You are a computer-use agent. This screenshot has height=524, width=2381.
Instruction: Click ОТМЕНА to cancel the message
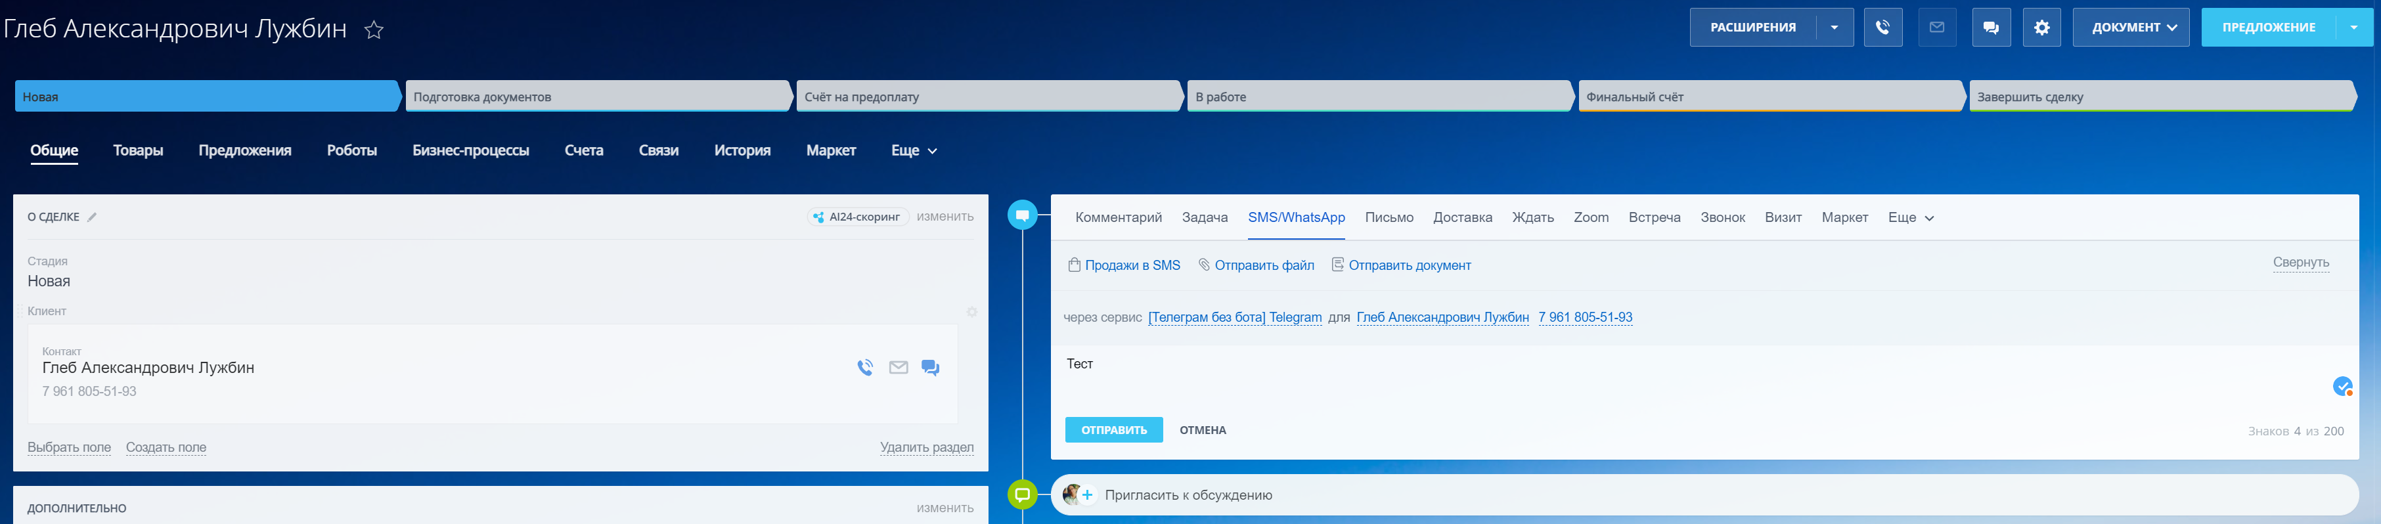(1203, 431)
